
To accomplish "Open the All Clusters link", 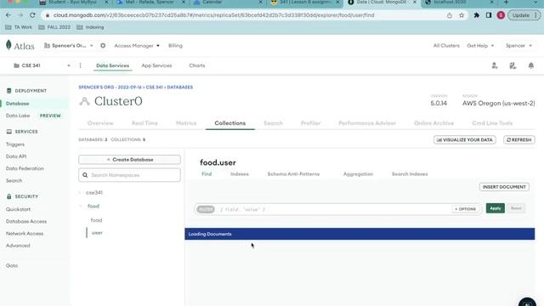I will 446,45.
